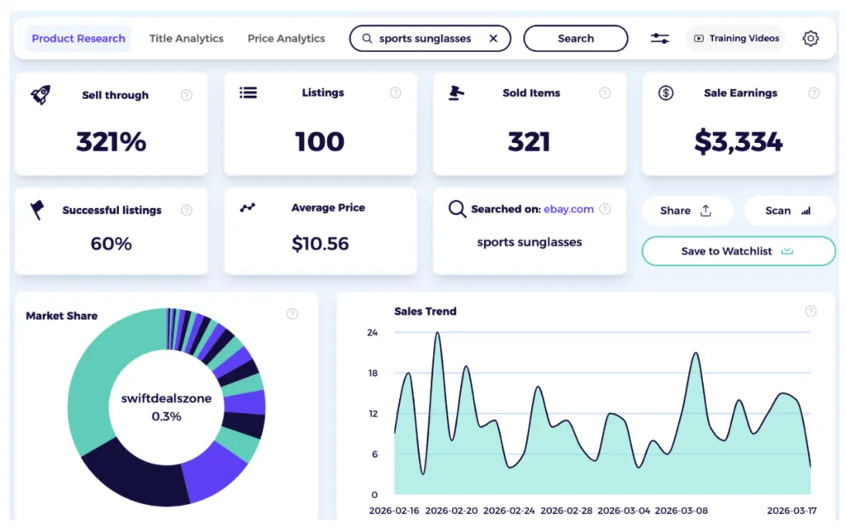This screenshot has width=846, height=528.
Task: Click the dollar icon on the Sale Earnings card
Action: 666,93
